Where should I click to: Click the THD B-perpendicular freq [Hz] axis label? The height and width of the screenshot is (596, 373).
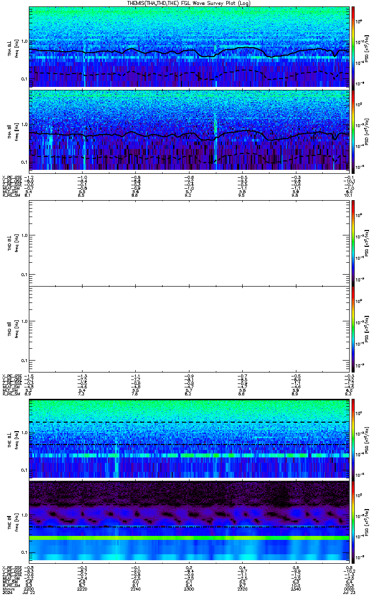click(16, 243)
